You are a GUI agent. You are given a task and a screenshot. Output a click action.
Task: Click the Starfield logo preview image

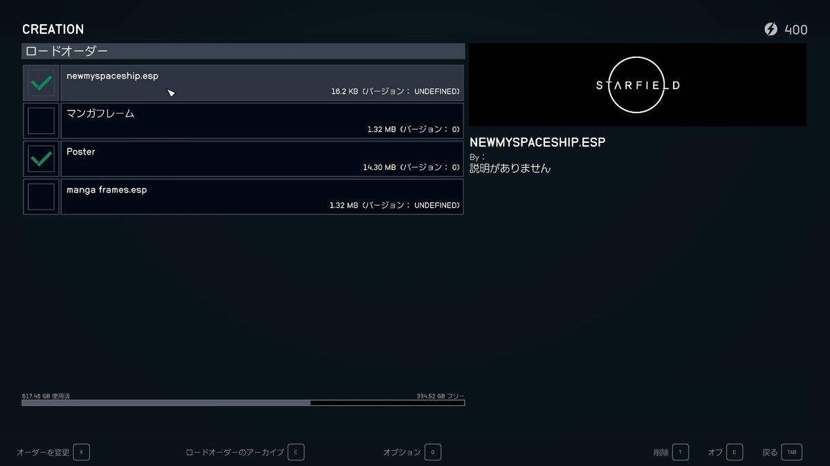coord(638,85)
